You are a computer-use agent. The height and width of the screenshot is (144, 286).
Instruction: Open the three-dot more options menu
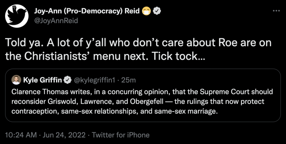click(276, 10)
